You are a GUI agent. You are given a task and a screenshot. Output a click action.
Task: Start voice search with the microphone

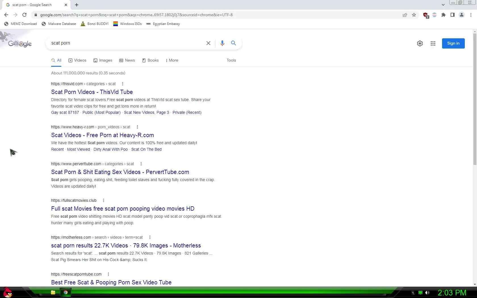(222, 43)
